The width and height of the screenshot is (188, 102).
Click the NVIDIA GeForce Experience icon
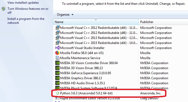tap(57, 73)
